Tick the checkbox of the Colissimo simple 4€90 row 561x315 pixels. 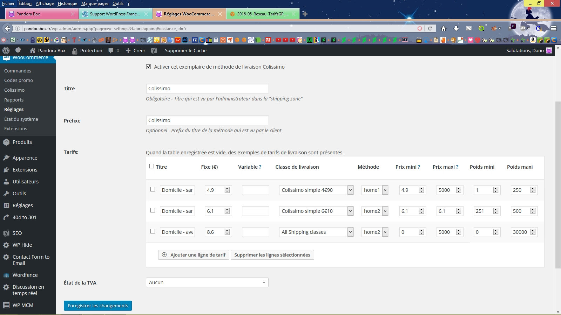[153, 189]
